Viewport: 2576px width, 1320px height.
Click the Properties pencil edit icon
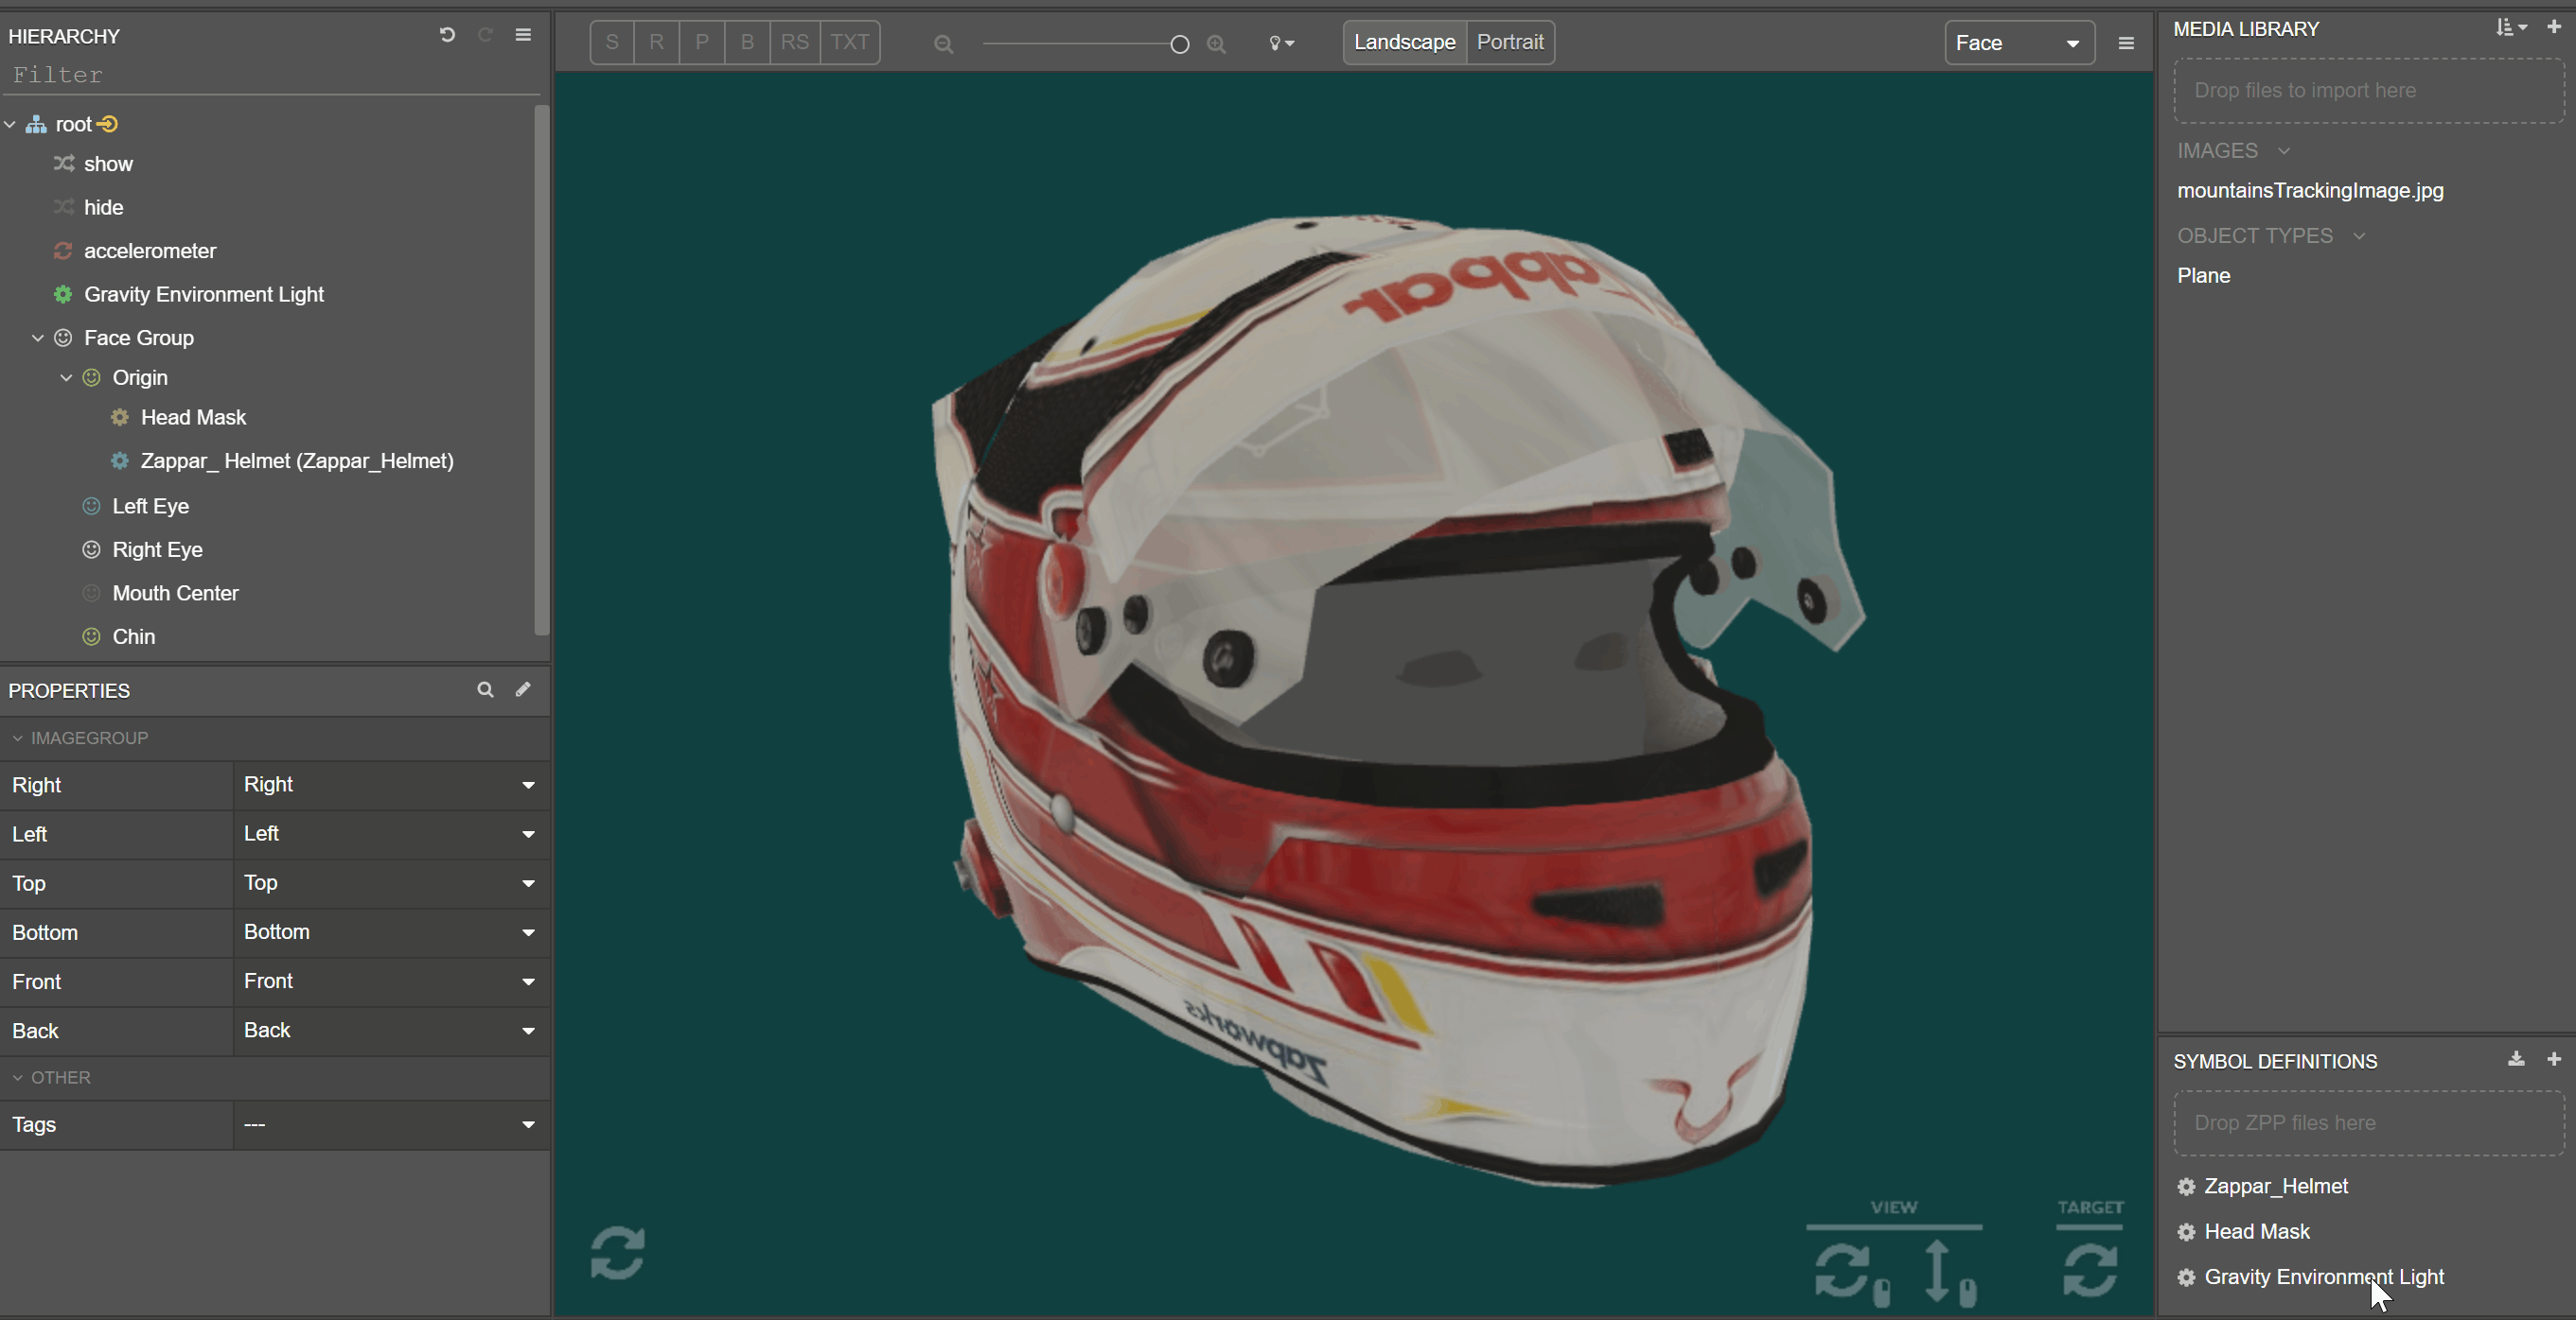click(x=523, y=689)
